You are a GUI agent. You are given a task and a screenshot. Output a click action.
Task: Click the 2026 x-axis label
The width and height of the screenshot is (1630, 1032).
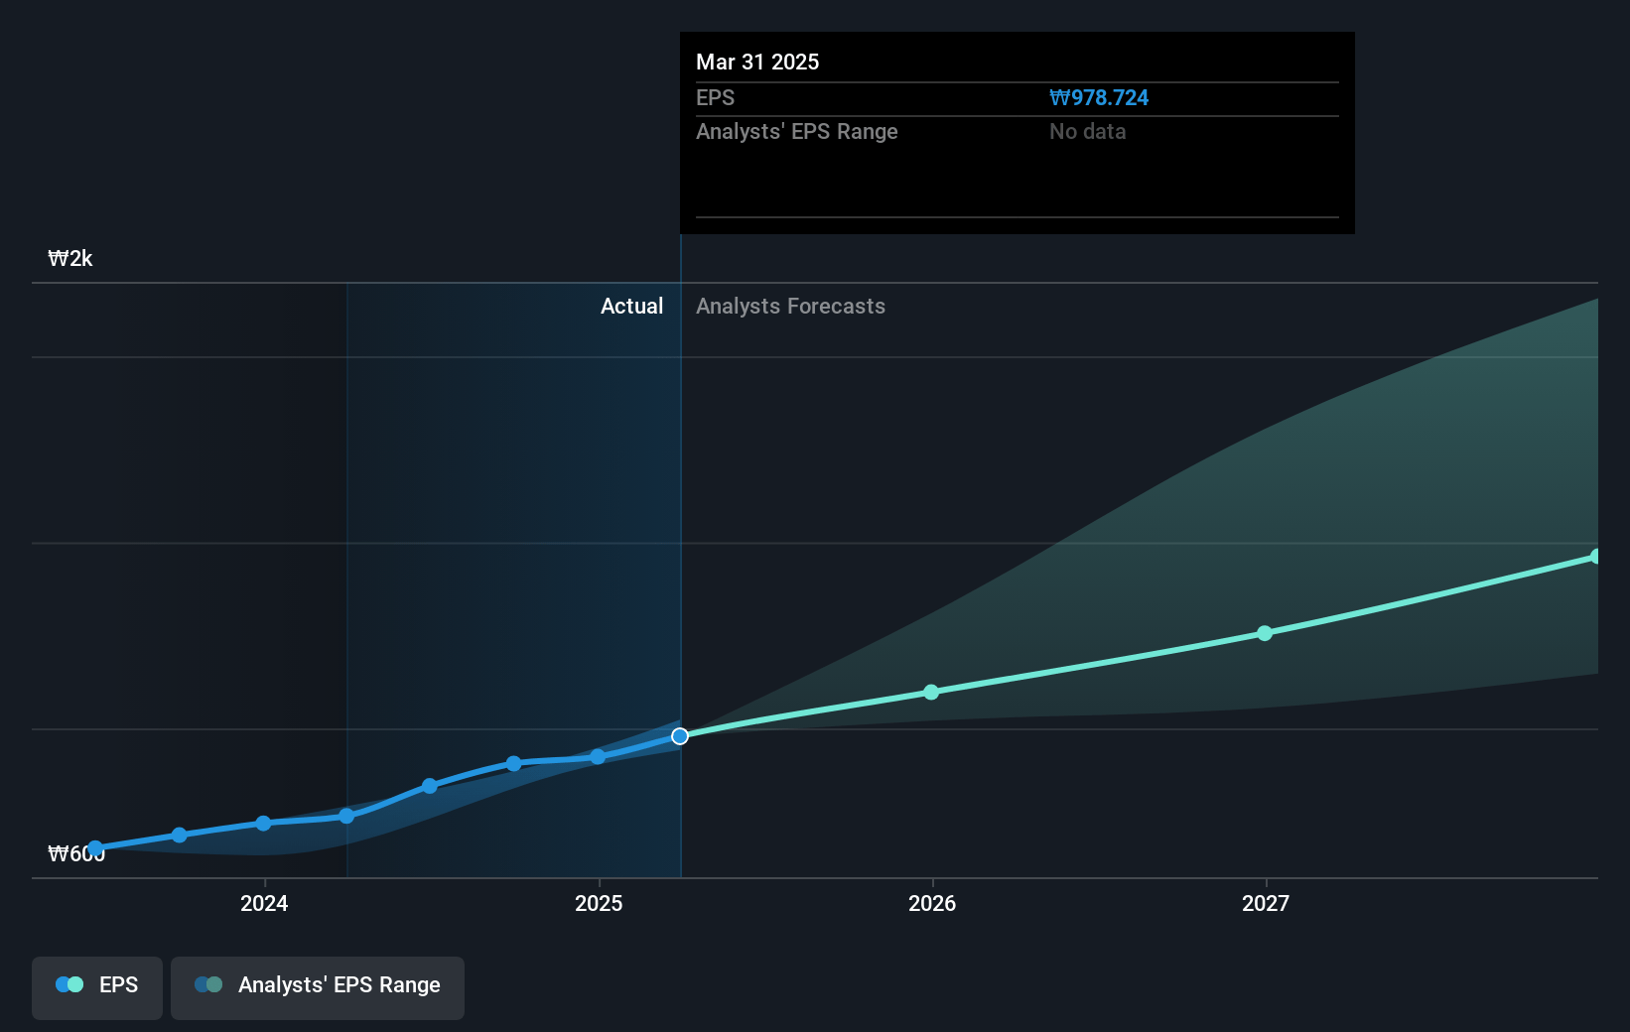932,903
